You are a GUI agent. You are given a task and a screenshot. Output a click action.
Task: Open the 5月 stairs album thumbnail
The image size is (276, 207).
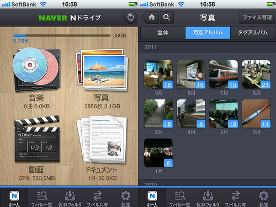[158, 114]
